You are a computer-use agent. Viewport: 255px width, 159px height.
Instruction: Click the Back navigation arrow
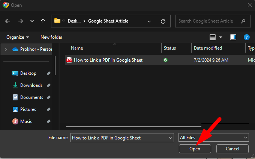pos(7,21)
